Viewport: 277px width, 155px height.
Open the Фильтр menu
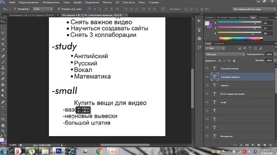tap(107, 3)
